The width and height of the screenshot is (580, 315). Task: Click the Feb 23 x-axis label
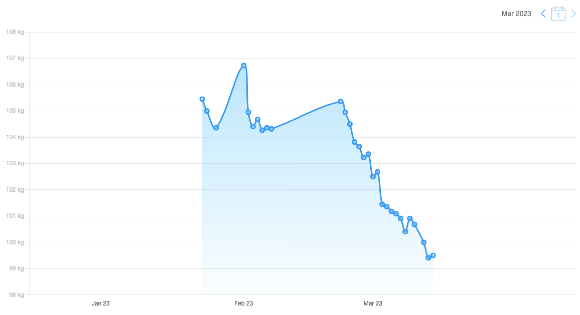click(x=243, y=303)
